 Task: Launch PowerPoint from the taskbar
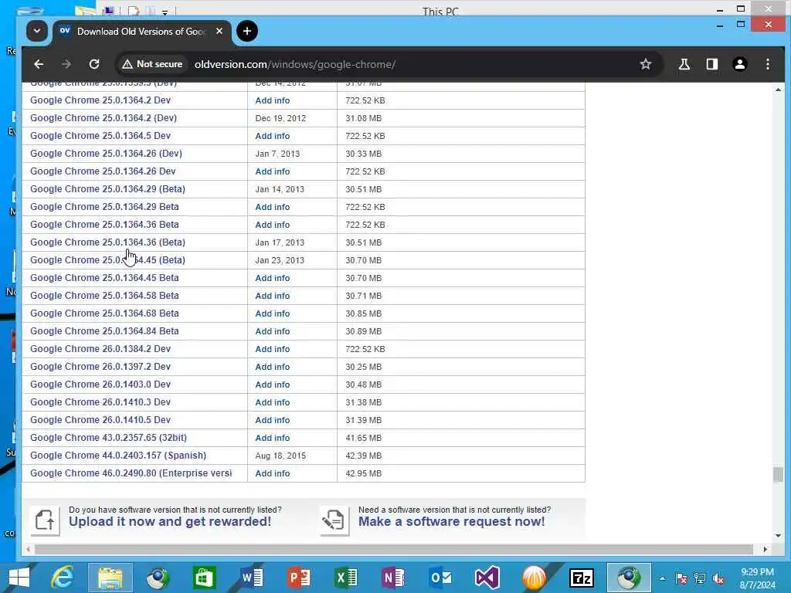[x=299, y=578]
